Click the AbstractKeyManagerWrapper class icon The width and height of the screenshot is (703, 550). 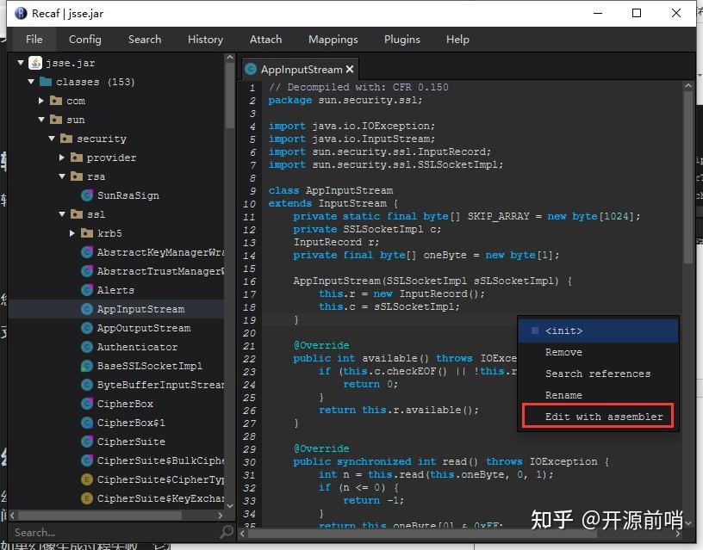(x=87, y=252)
